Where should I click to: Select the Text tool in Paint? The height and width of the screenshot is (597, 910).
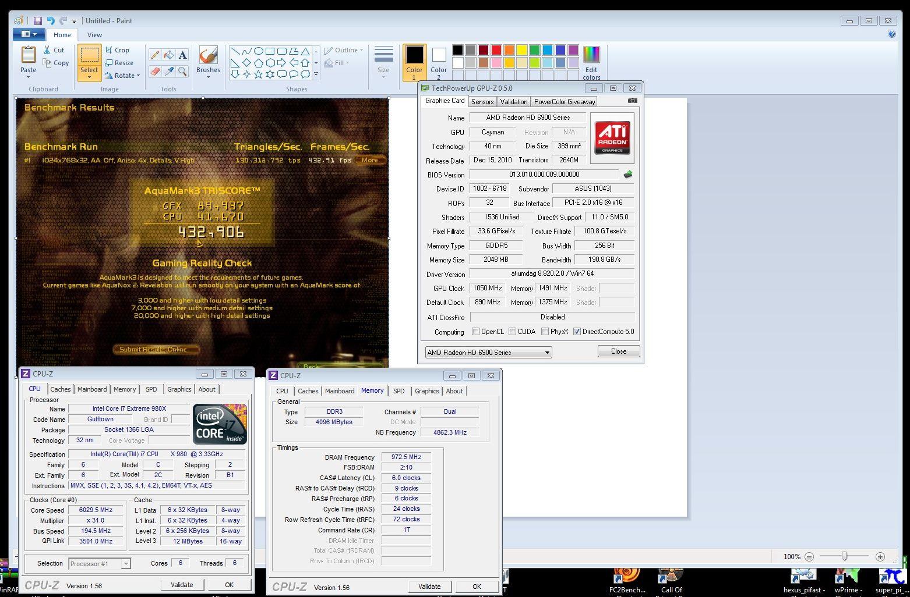click(182, 55)
